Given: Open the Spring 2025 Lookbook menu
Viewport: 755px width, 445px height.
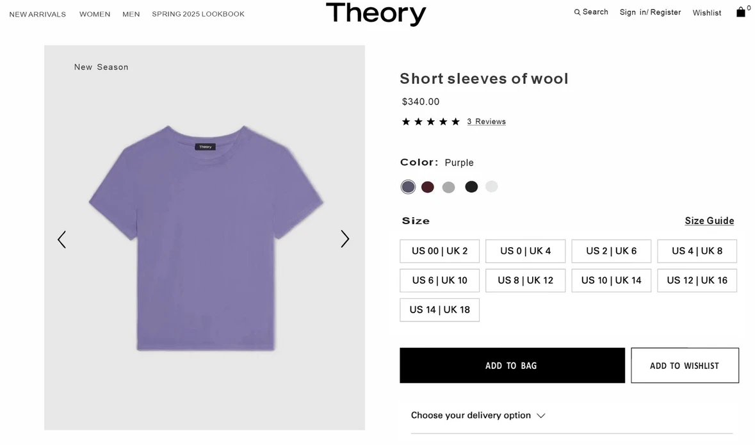Looking at the screenshot, I should click(198, 14).
